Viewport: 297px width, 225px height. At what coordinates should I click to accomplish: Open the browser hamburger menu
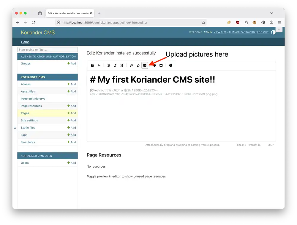pyautogui.click(x=279, y=22)
